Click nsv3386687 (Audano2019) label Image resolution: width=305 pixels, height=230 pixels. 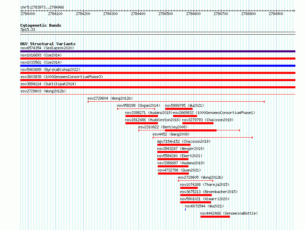(x=181, y=163)
